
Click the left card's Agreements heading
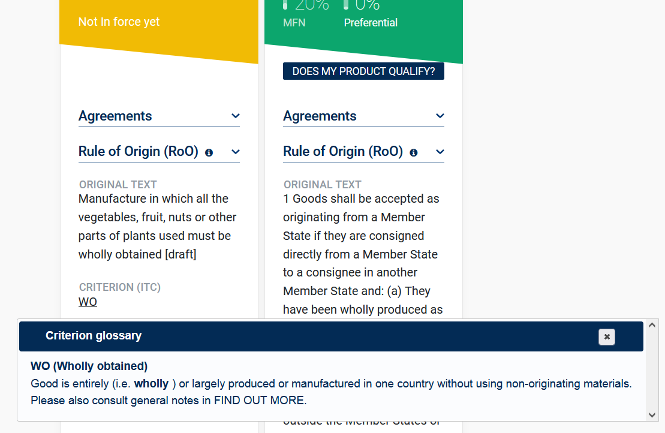[115, 116]
